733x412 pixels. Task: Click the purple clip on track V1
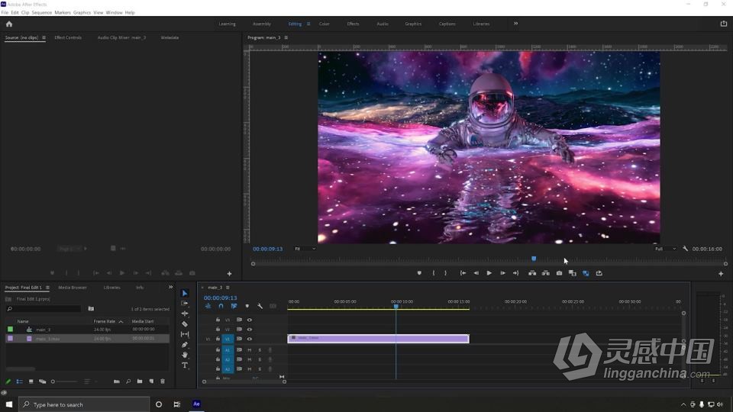click(378, 339)
